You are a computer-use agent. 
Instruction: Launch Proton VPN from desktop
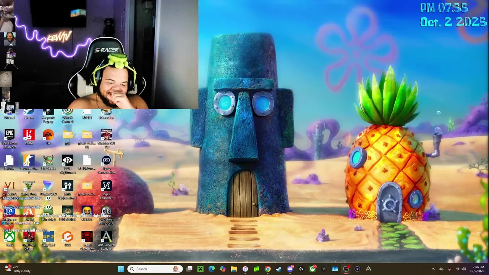(x=48, y=188)
